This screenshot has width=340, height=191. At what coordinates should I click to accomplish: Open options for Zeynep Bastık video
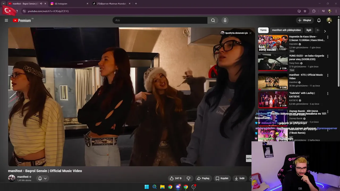click(328, 112)
